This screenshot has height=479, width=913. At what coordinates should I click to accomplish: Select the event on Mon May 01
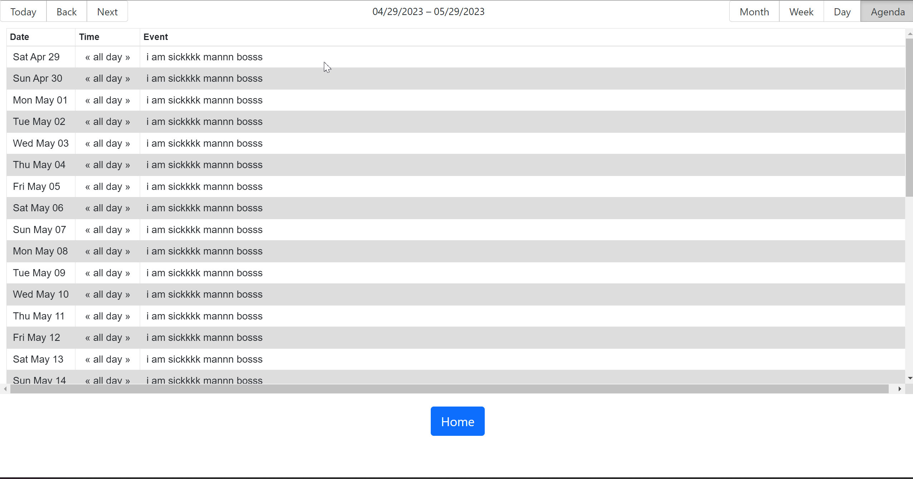[204, 100]
